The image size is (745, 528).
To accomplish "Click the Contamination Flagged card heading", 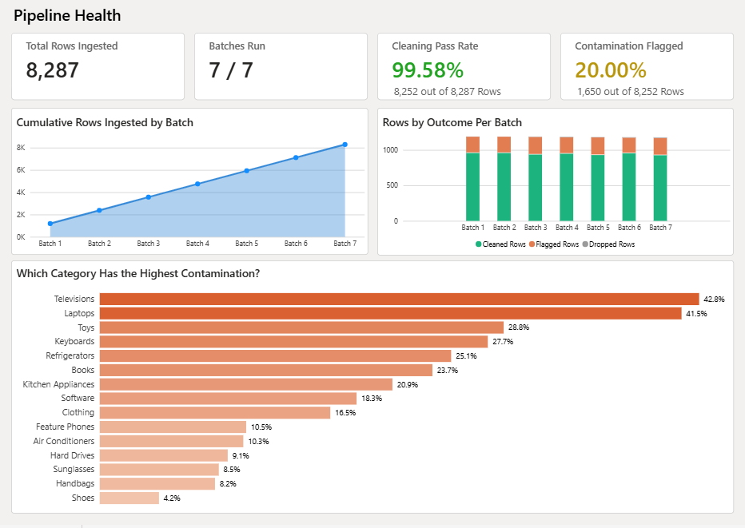I will coord(628,46).
